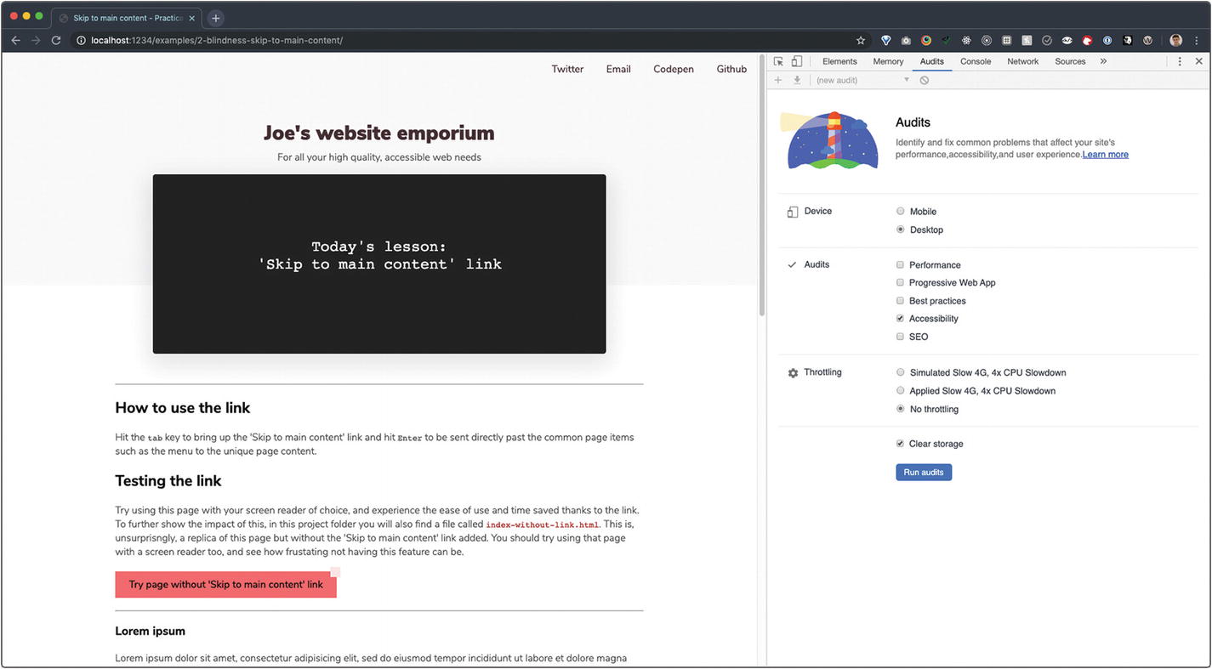Open a new browser tab with plus button
Screen dimensions: 1212x669
pos(216,18)
